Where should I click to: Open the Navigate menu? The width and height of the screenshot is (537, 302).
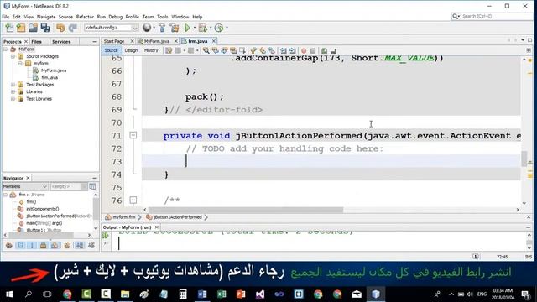(x=46, y=17)
